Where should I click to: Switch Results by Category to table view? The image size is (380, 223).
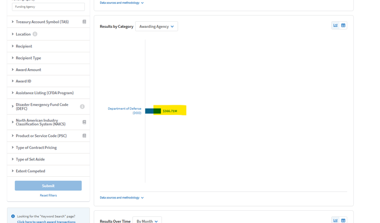[x=343, y=25]
